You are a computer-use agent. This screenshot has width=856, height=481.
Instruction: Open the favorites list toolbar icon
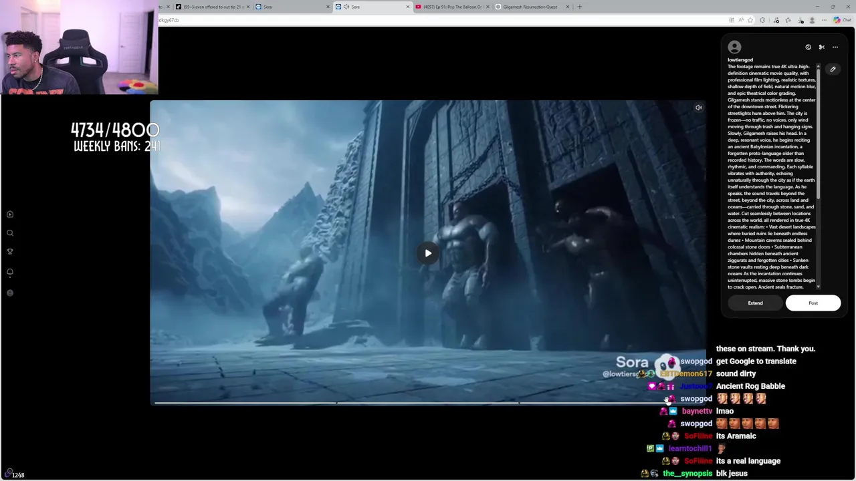point(788,20)
